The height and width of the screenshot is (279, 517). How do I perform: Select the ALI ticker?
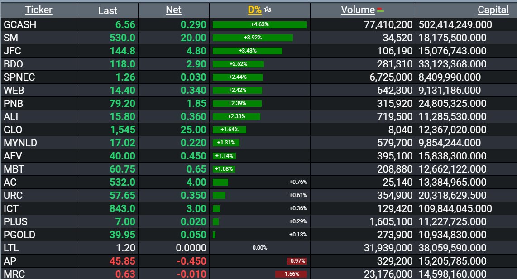[x=11, y=117]
